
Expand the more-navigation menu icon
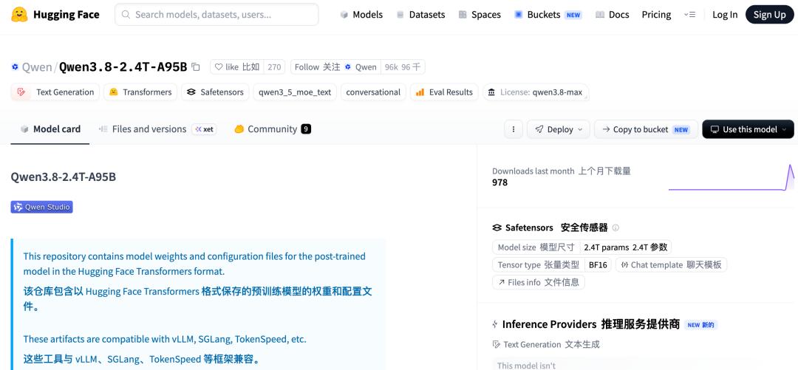tap(689, 15)
